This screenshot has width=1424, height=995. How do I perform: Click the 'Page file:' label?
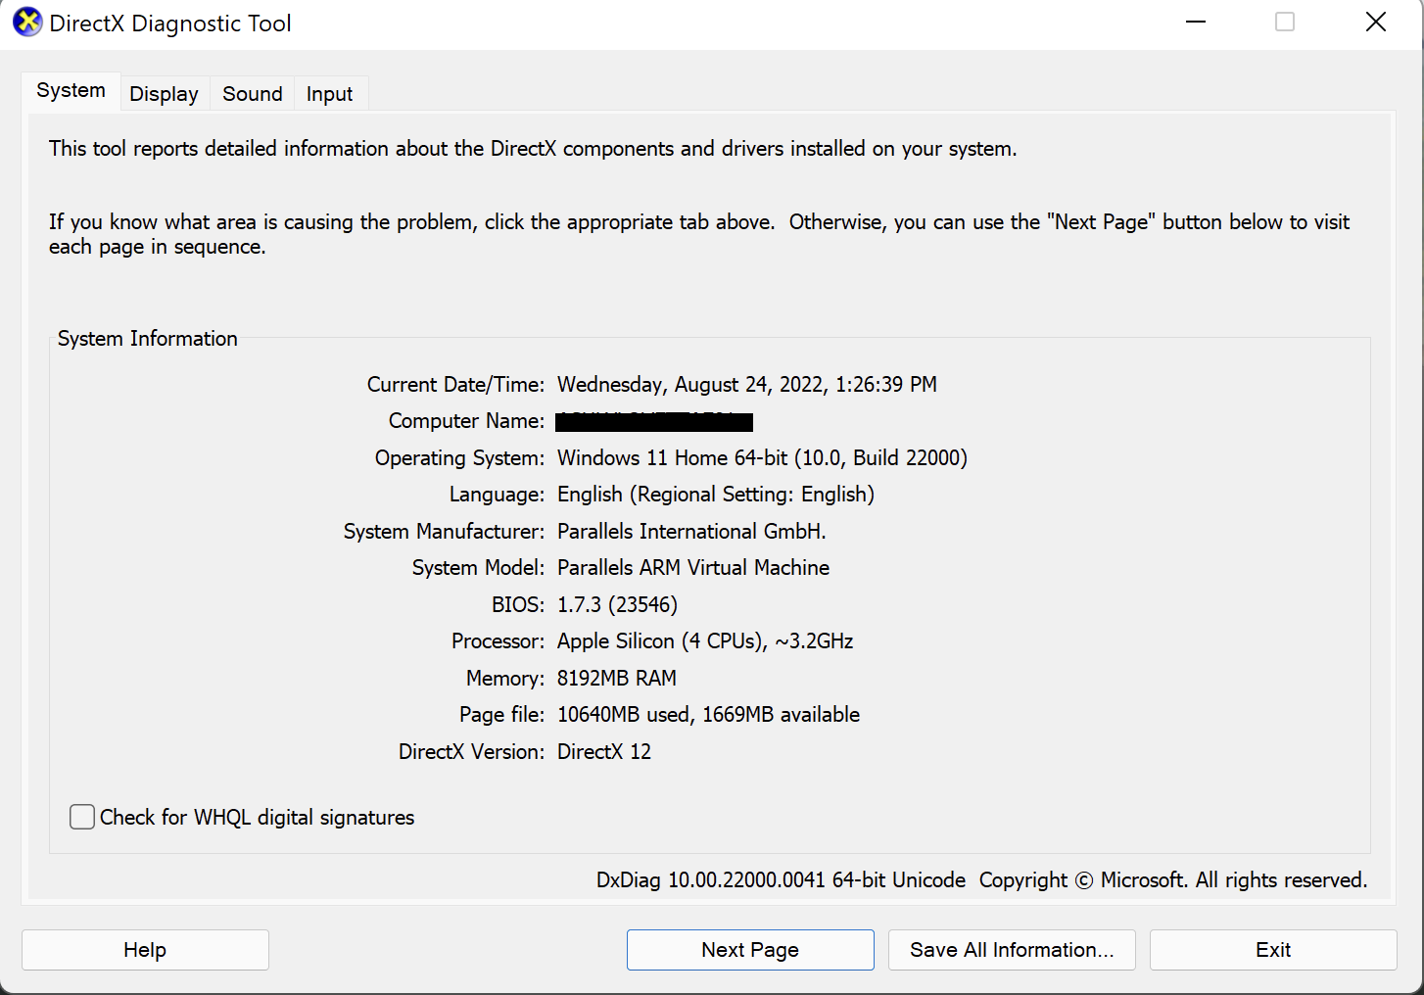pyautogui.click(x=501, y=715)
